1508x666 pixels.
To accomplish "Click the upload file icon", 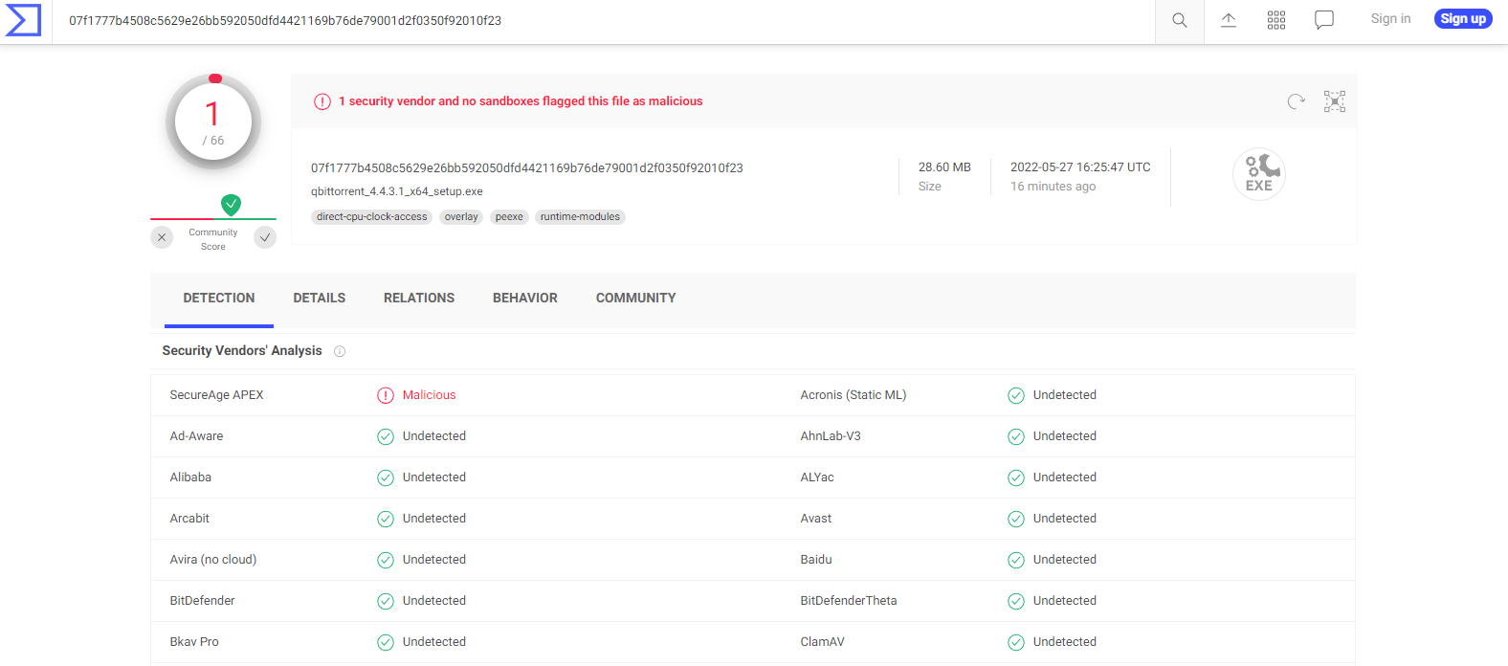I will (1229, 20).
